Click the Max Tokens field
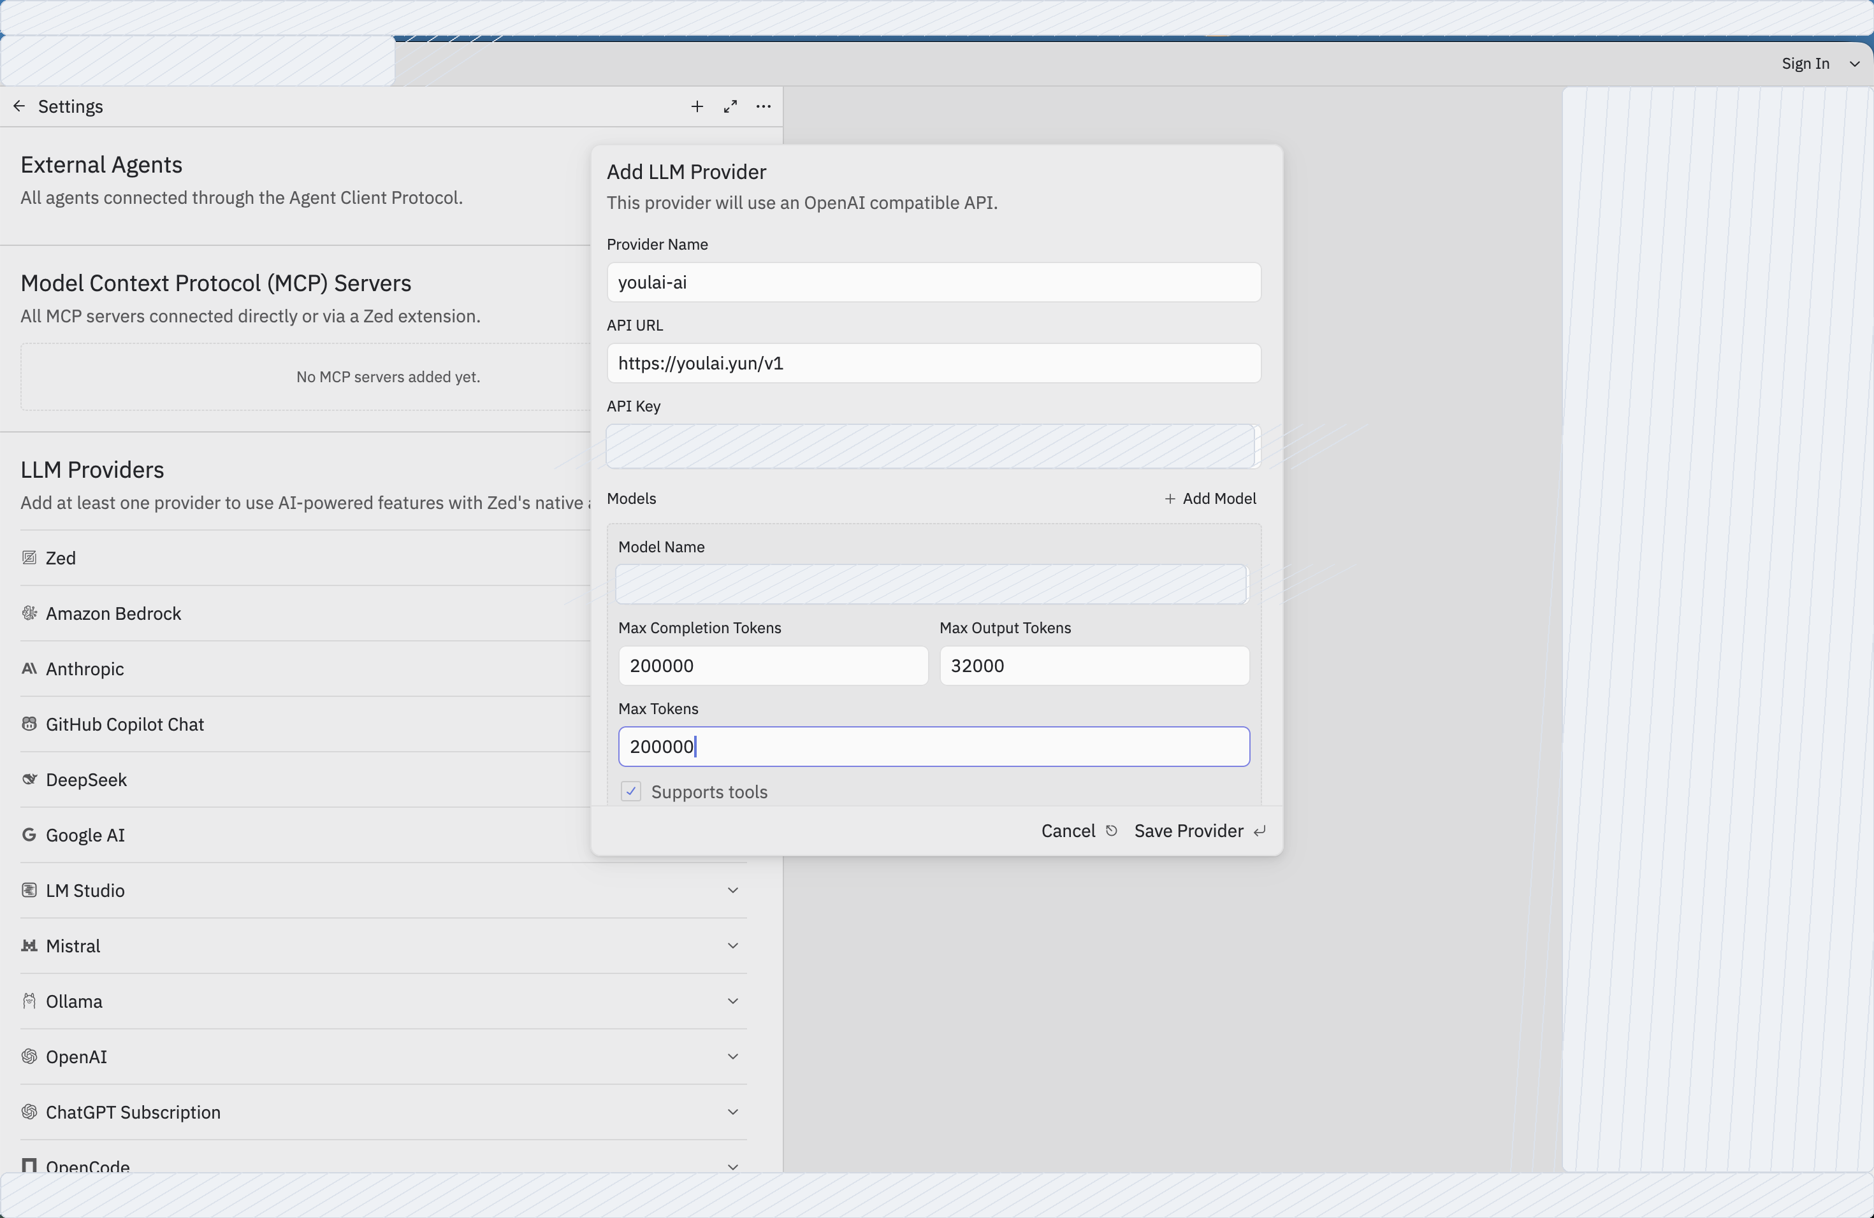Image resolution: width=1874 pixels, height=1218 pixels. point(934,747)
